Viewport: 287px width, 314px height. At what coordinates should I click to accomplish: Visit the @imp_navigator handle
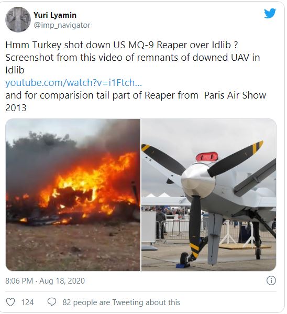pyautogui.click(x=62, y=25)
